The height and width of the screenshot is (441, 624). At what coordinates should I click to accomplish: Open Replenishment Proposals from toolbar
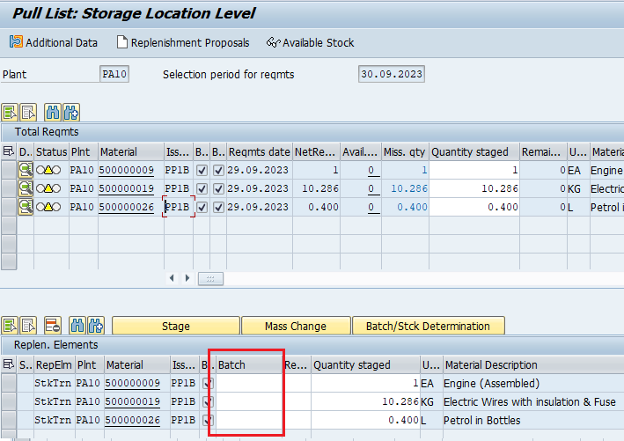tap(183, 42)
